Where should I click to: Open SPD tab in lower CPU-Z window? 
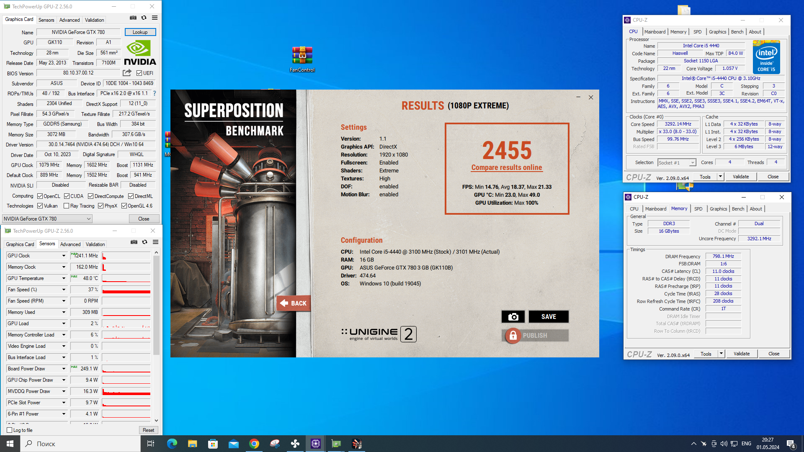point(698,209)
